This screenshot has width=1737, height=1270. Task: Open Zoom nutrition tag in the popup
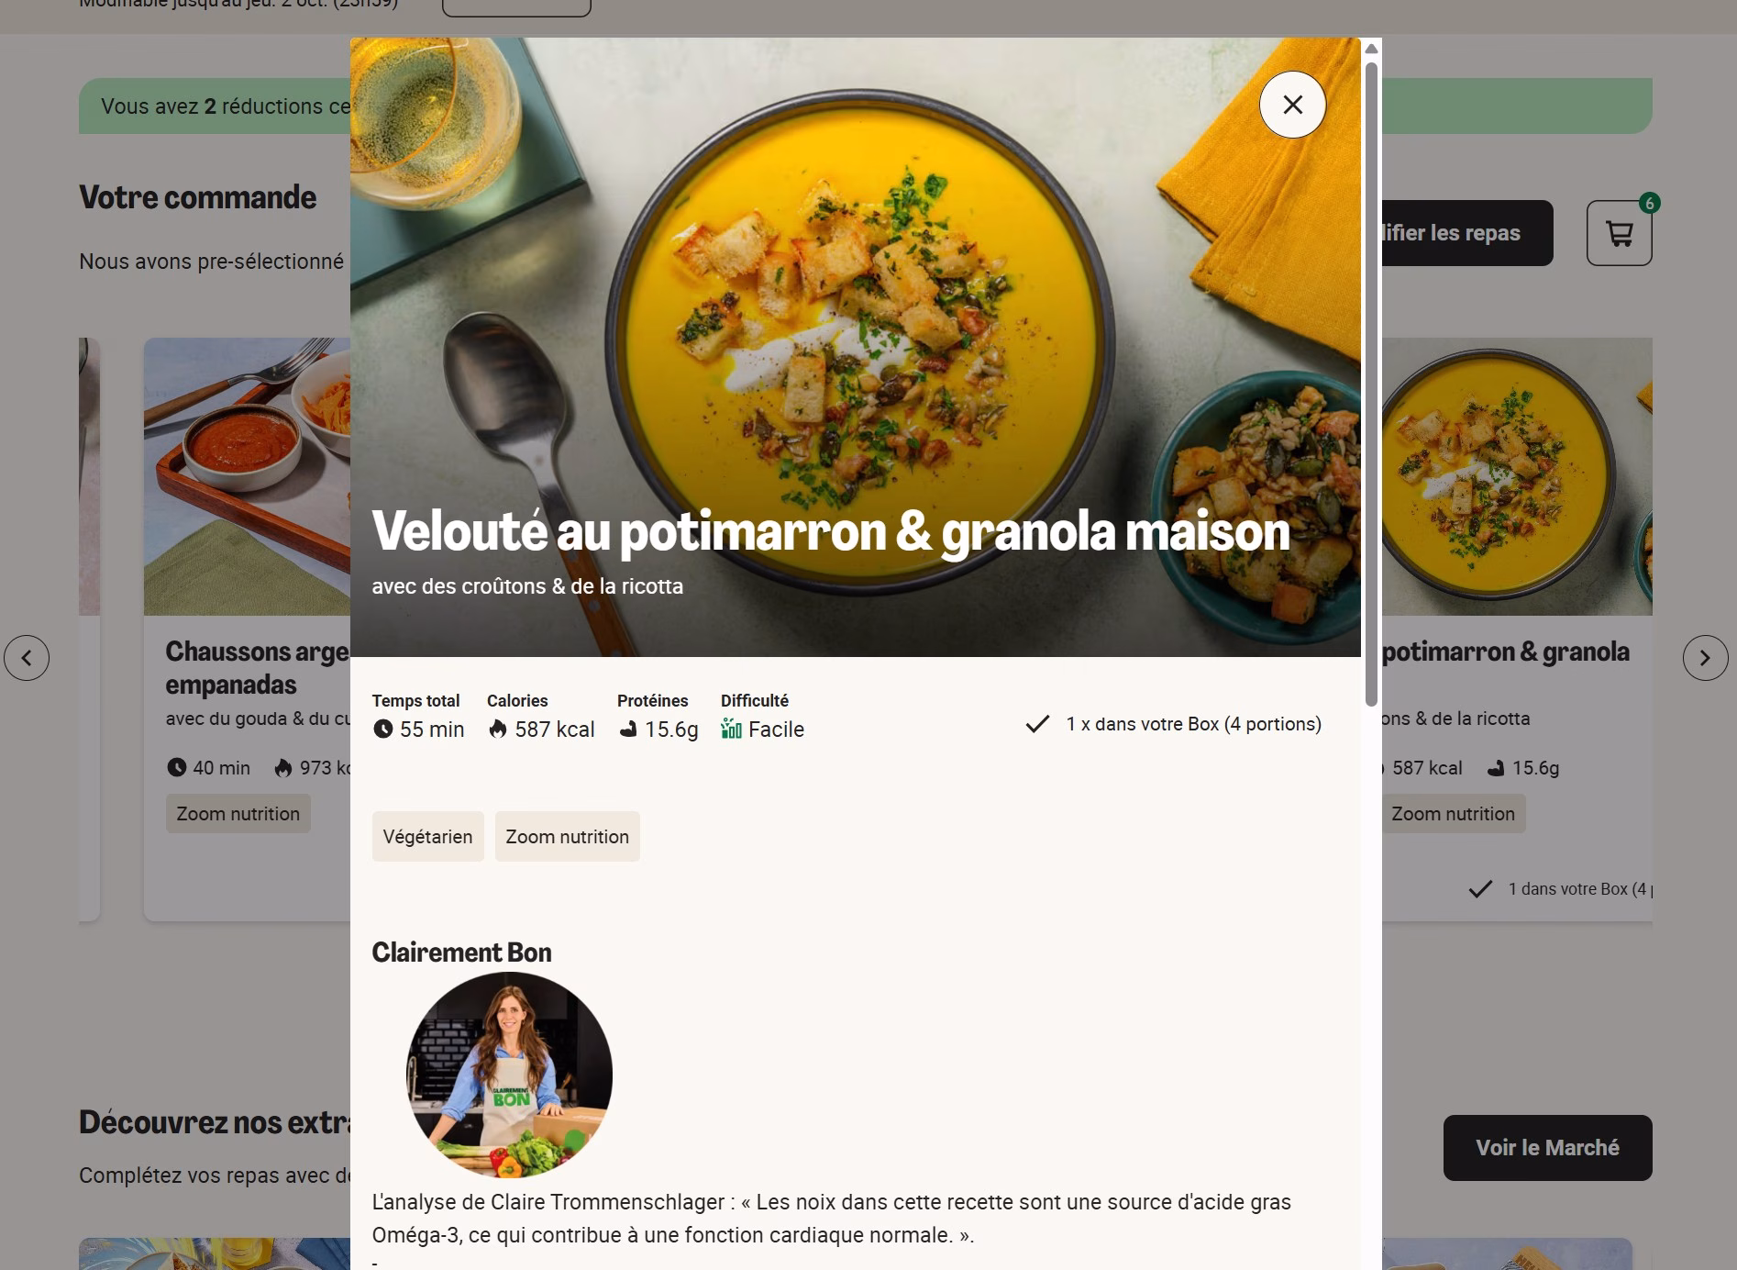point(568,837)
